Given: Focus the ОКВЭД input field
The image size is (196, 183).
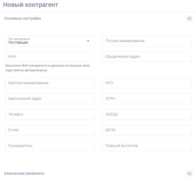Looking at the screenshot, I should pyautogui.click(x=147, y=115).
